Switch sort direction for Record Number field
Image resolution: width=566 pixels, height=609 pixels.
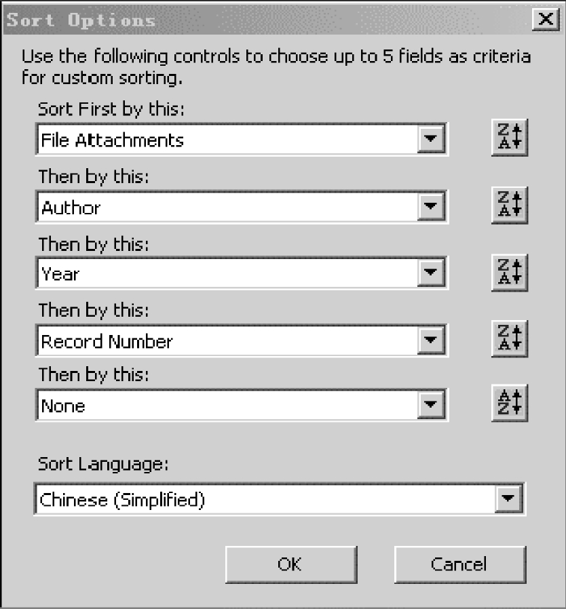pos(509,338)
